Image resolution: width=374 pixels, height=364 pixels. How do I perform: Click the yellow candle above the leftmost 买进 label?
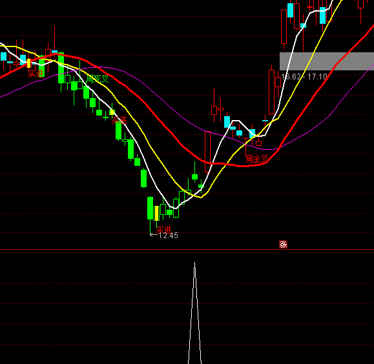tap(28, 63)
